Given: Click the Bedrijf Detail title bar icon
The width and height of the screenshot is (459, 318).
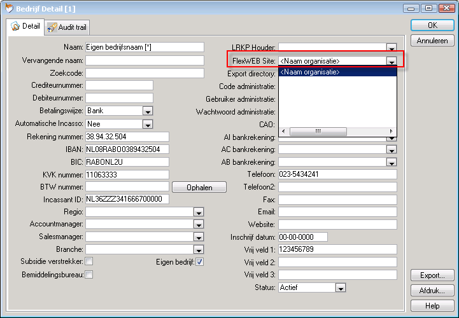Looking at the screenshot, I should pos(9,8).
